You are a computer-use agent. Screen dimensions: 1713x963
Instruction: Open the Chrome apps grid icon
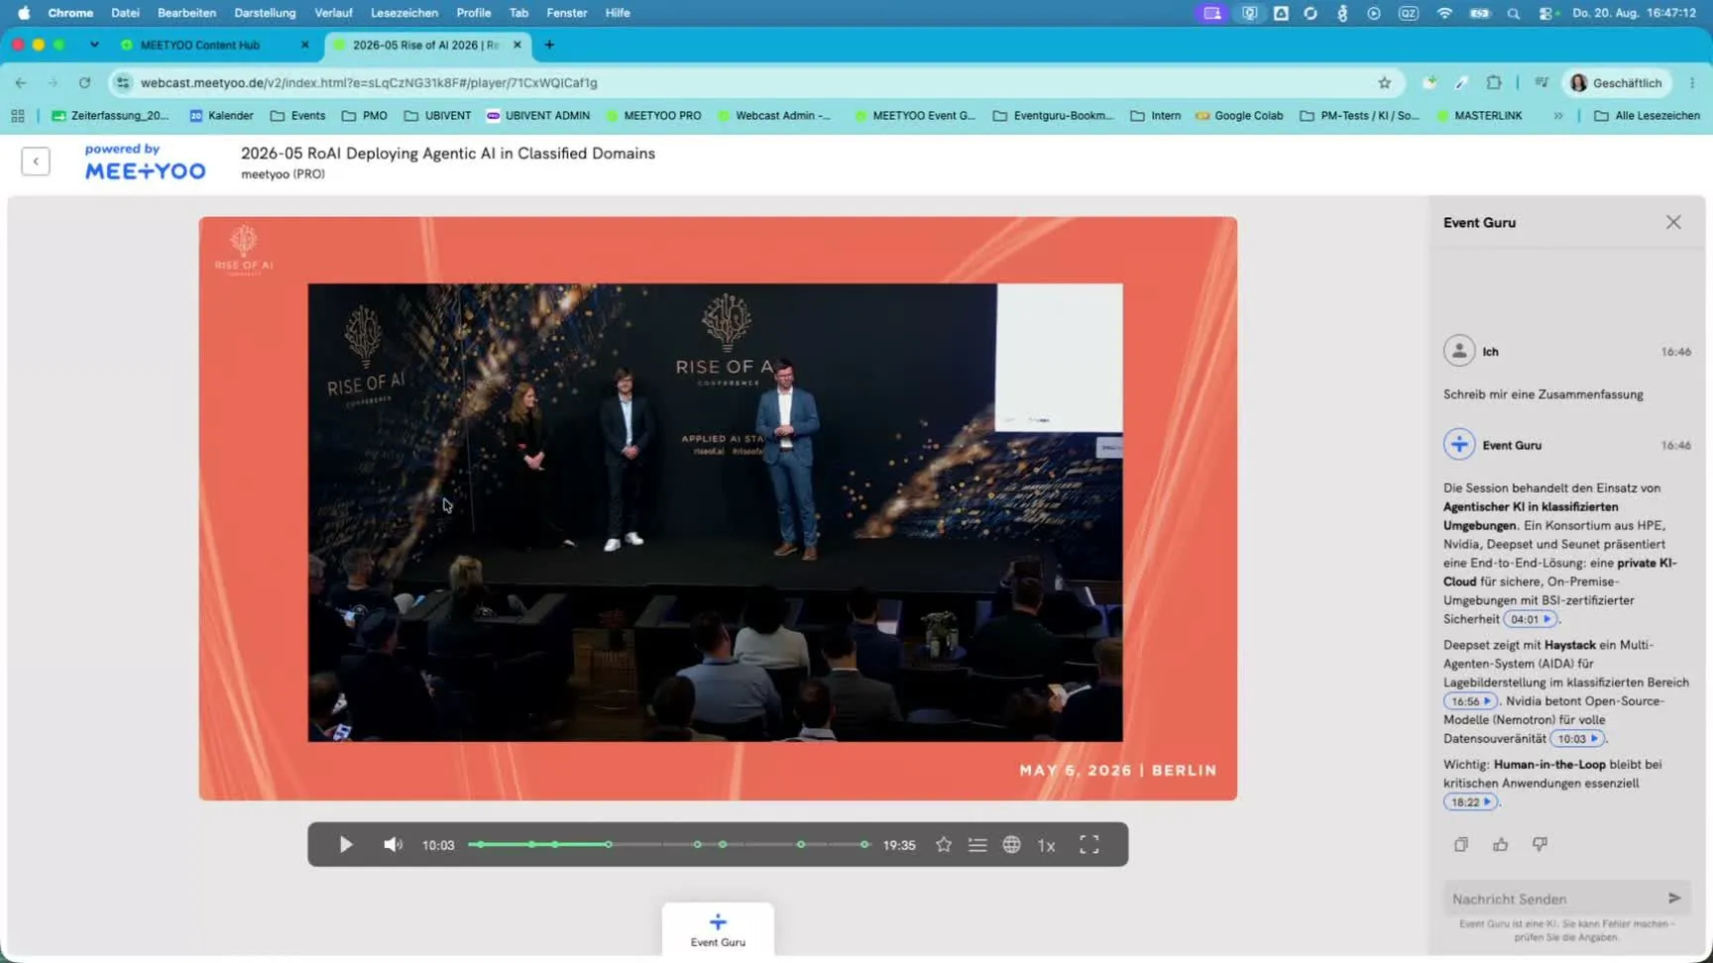18,116
